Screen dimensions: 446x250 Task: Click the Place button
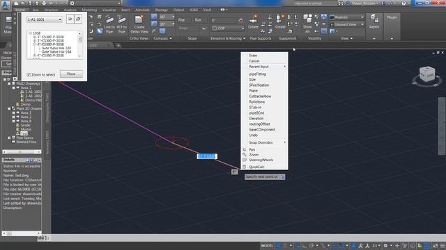click(x=71, y=74)
